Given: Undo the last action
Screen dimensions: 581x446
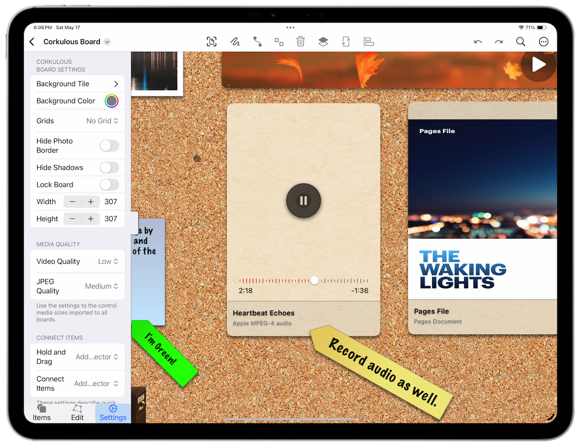Looking at the screenshot, I should 478,42.
